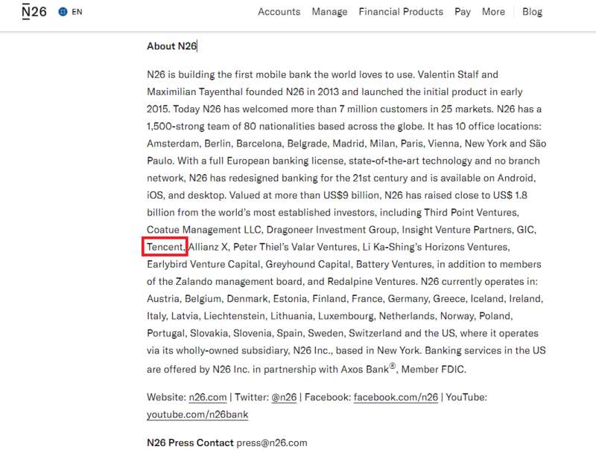
Task: Click the Axos Bank registered trademark symbol
Action: pos(393,366)
